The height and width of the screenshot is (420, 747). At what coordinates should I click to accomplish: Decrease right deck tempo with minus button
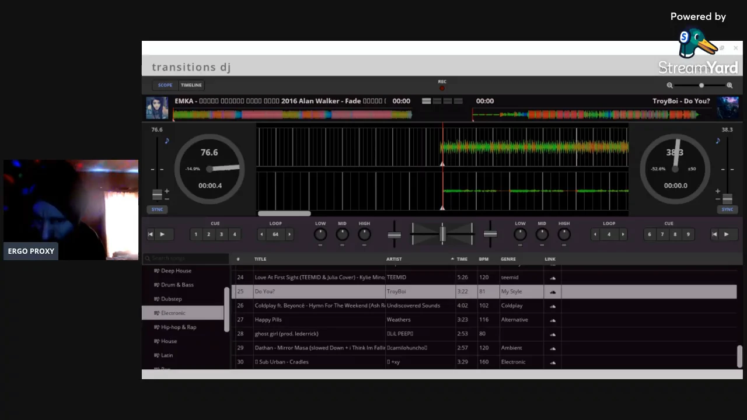718,199
